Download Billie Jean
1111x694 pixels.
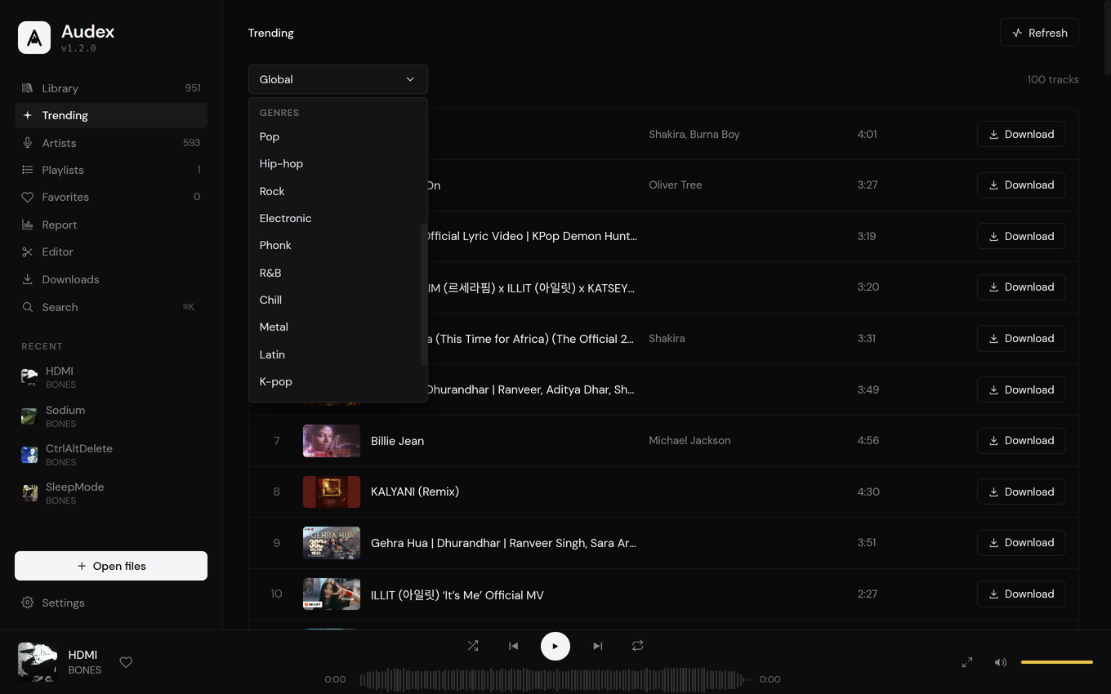click(1021, 440)
